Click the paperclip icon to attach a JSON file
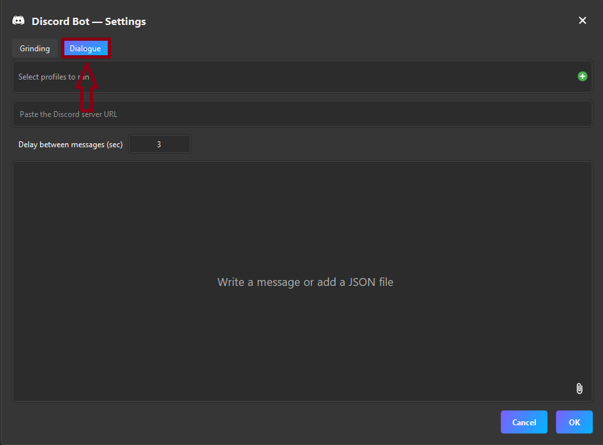603x445 pixels. 579,388
